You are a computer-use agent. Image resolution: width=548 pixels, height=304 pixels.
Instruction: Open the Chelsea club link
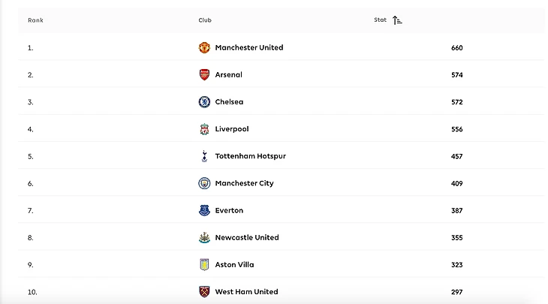click(229, 102)
